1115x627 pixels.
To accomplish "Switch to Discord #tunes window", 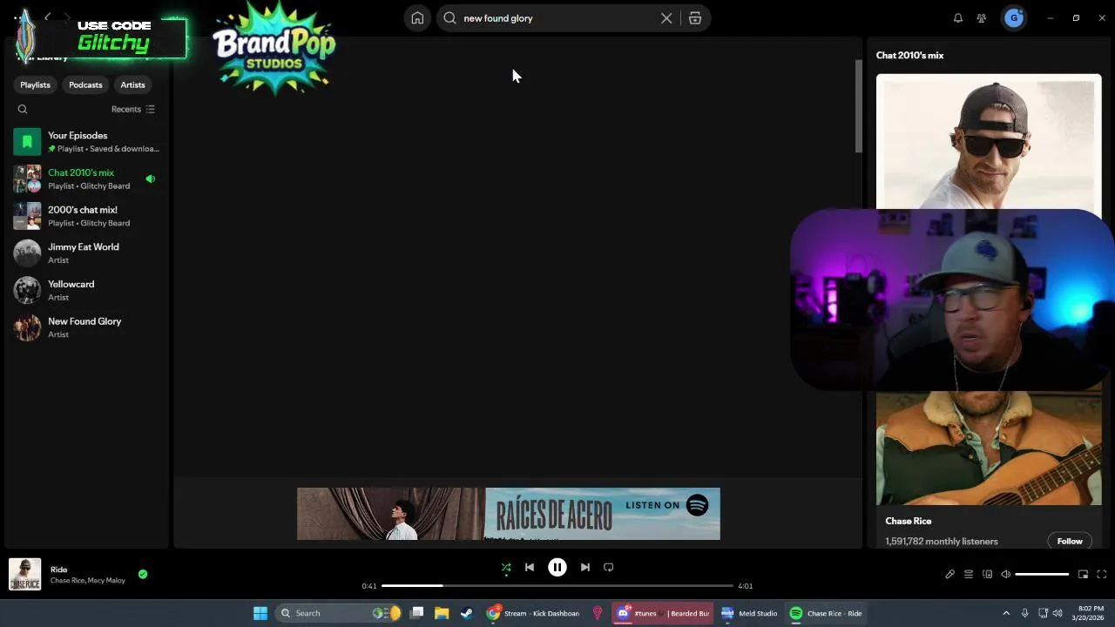I will point(662,613).
